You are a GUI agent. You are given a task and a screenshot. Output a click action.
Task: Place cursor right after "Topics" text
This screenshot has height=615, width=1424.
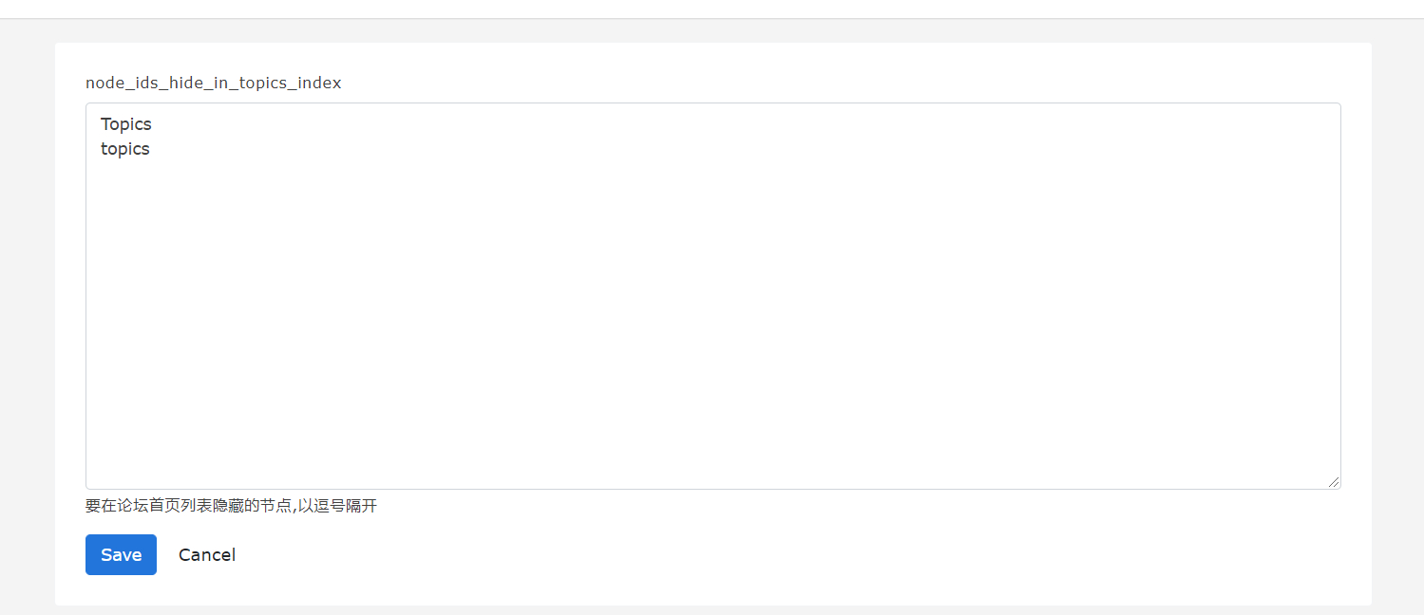153,124
